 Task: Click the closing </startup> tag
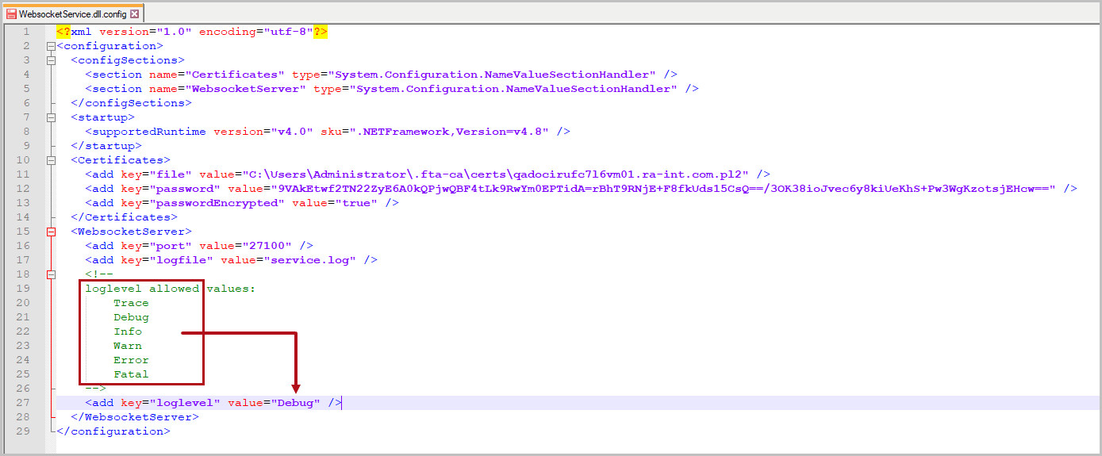[x=106, y=146]
